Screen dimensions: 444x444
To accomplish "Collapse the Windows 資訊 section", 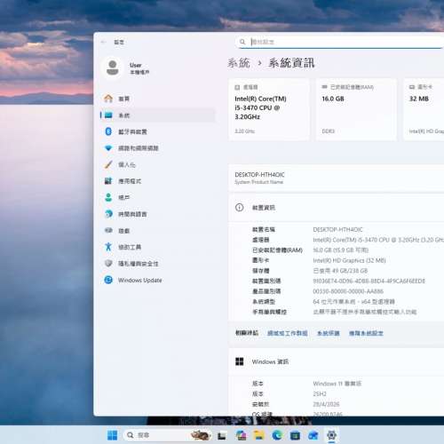I will pos(337,361).
